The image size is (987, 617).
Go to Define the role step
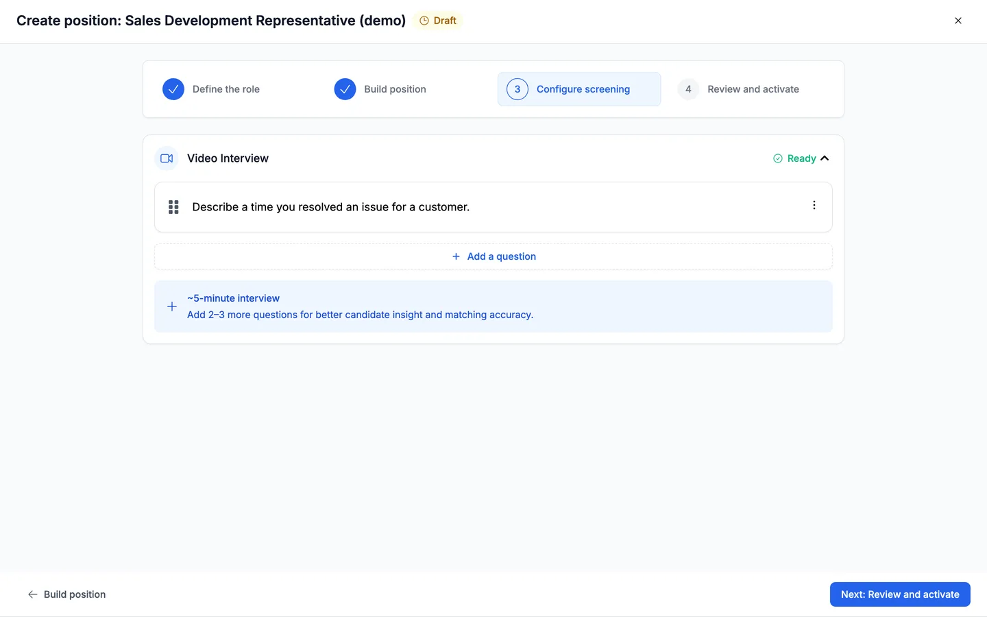pos(226,89)
